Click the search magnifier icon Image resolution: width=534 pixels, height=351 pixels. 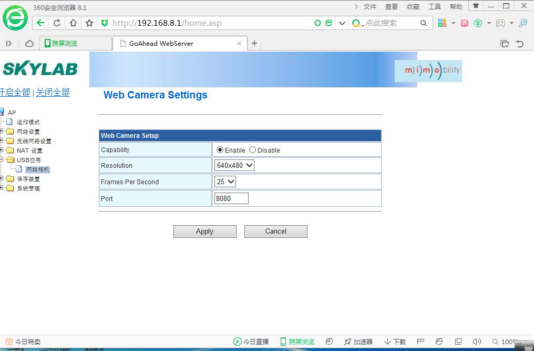pyautogui.click(x=424, y=23)
